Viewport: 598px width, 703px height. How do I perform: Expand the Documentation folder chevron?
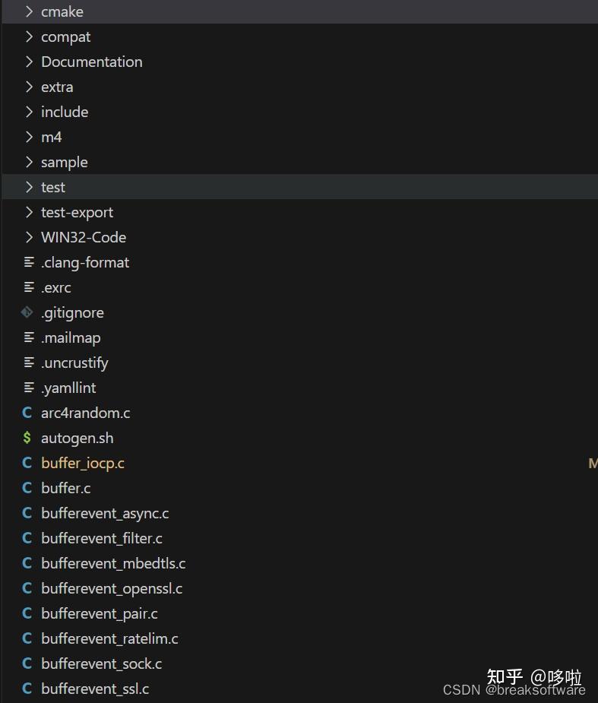[x=29, y=62]
